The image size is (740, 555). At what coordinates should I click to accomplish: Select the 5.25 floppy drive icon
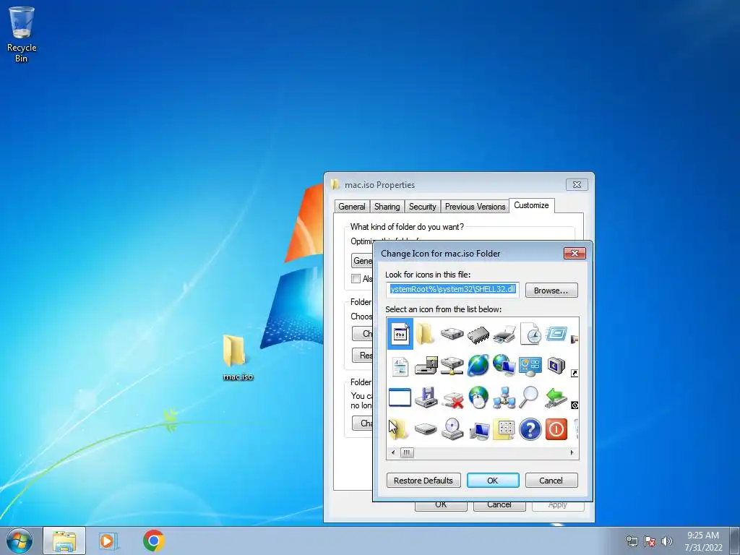pyautogui.click(x=426, y=397)
